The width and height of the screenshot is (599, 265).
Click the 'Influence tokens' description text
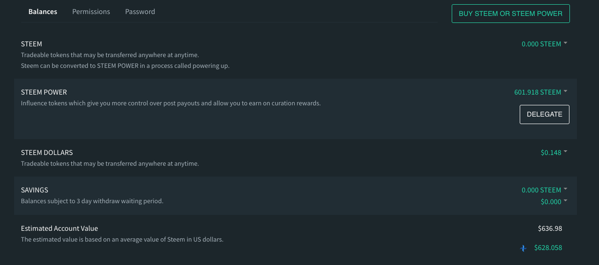click(x=171, y=103)
